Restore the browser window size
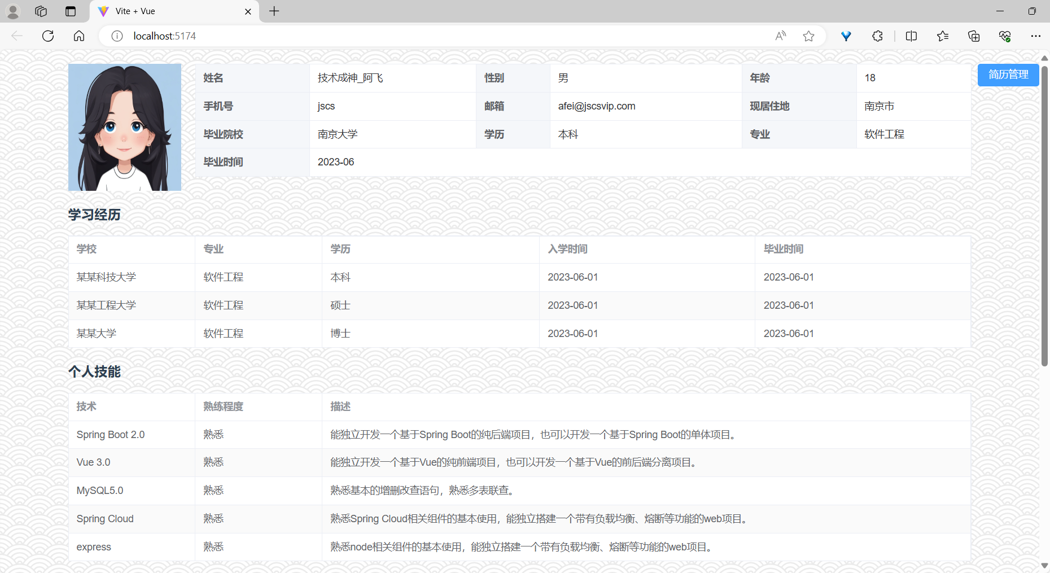The image size is (1050, 573). (x=1032, y=11)
